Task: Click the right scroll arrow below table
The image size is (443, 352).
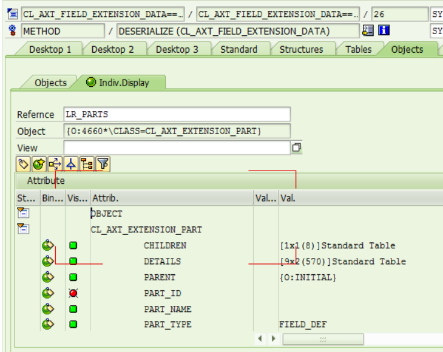Action: pos(273,338)
